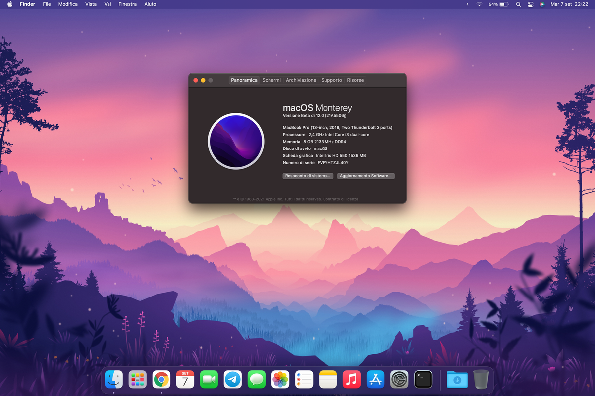595x396 pixels.
Task: Open the Apple menu
Action: tap(9, 4)
